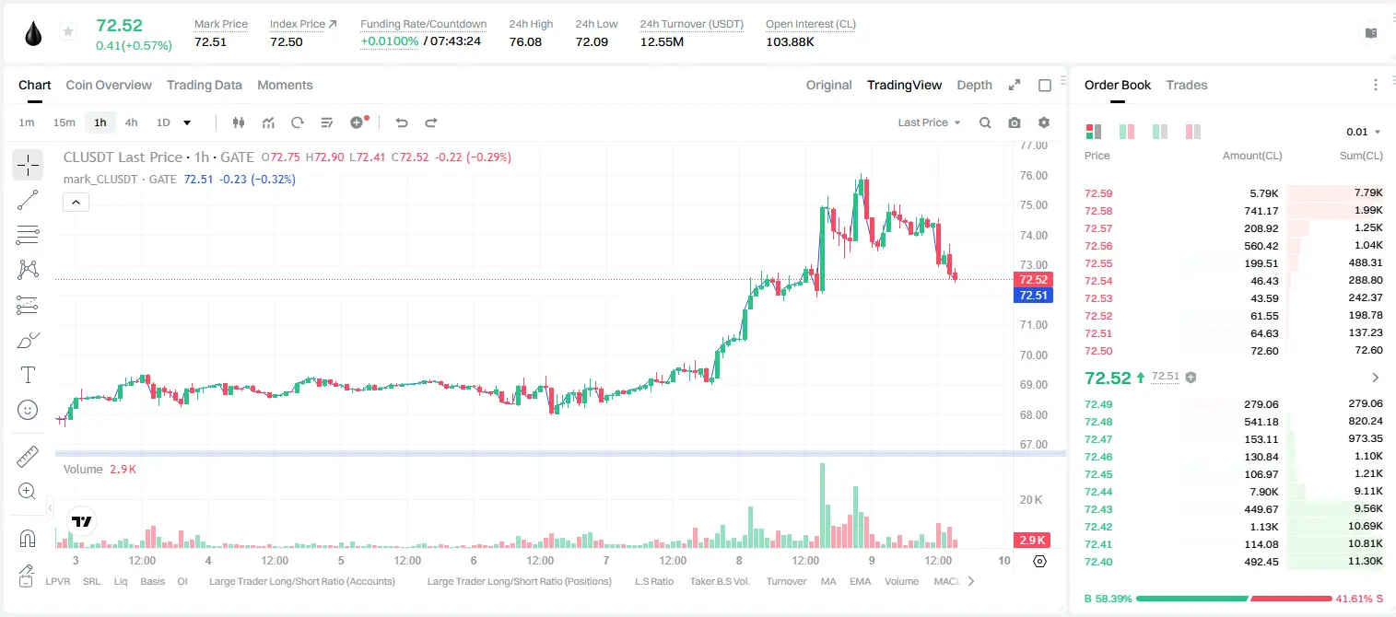Add CL to favorites with star
The width and height of the screenshot is (1396, 617).
68,32
